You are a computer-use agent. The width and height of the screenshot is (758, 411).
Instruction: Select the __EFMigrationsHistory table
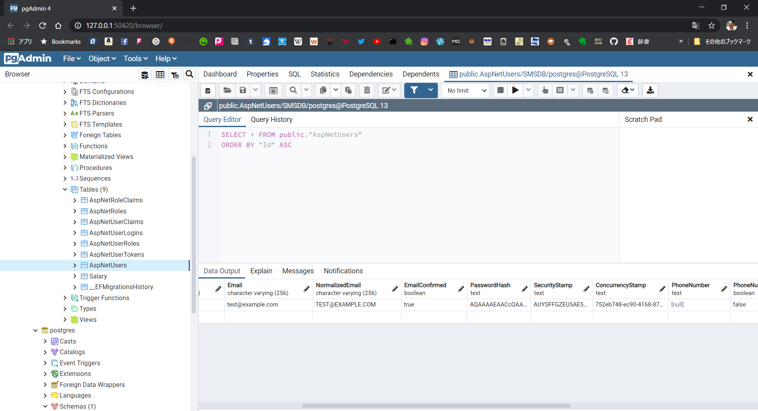pyautogui.click(x=121, y=287)
